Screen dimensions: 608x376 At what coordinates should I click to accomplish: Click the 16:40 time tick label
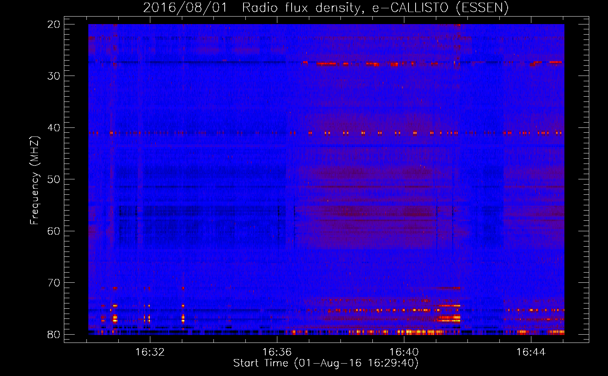(404, 352)
